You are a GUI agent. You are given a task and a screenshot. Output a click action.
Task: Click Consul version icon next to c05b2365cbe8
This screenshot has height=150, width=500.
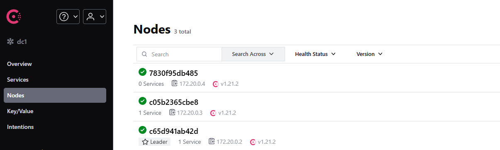coord(213,113)
